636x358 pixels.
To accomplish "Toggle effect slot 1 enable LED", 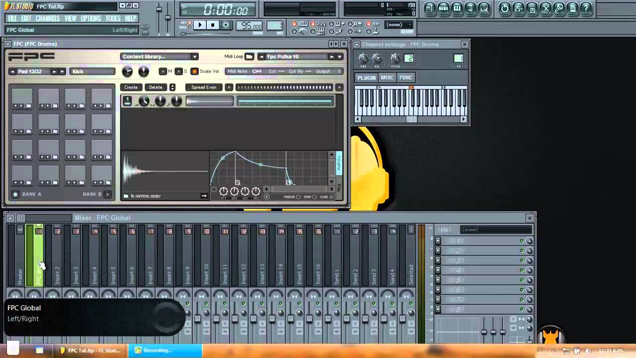I will [522, 241].
